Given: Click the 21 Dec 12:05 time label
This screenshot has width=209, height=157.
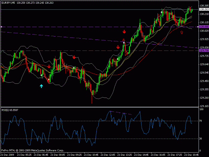Looking at the screenshot, I should click(108, 155).
